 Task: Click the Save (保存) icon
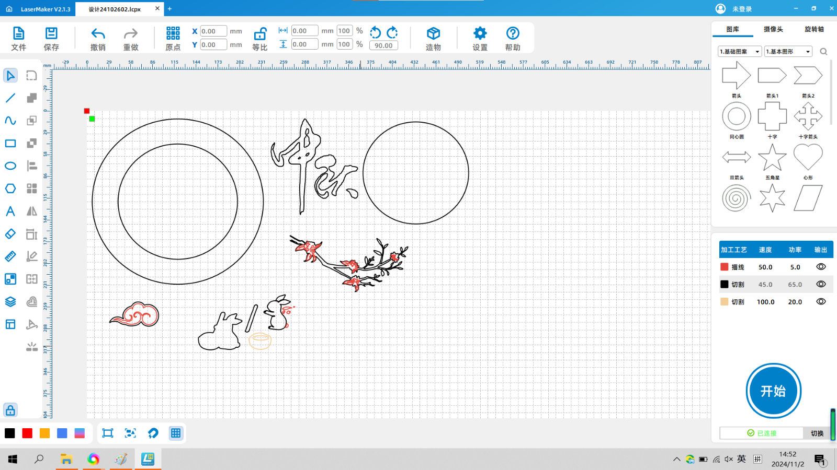tap(51, 34)
